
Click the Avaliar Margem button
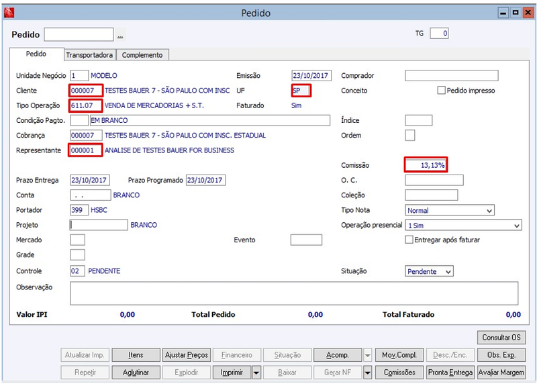point(501,373)
